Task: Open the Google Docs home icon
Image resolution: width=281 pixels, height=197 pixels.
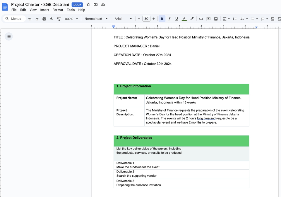Action: [5, 7]
